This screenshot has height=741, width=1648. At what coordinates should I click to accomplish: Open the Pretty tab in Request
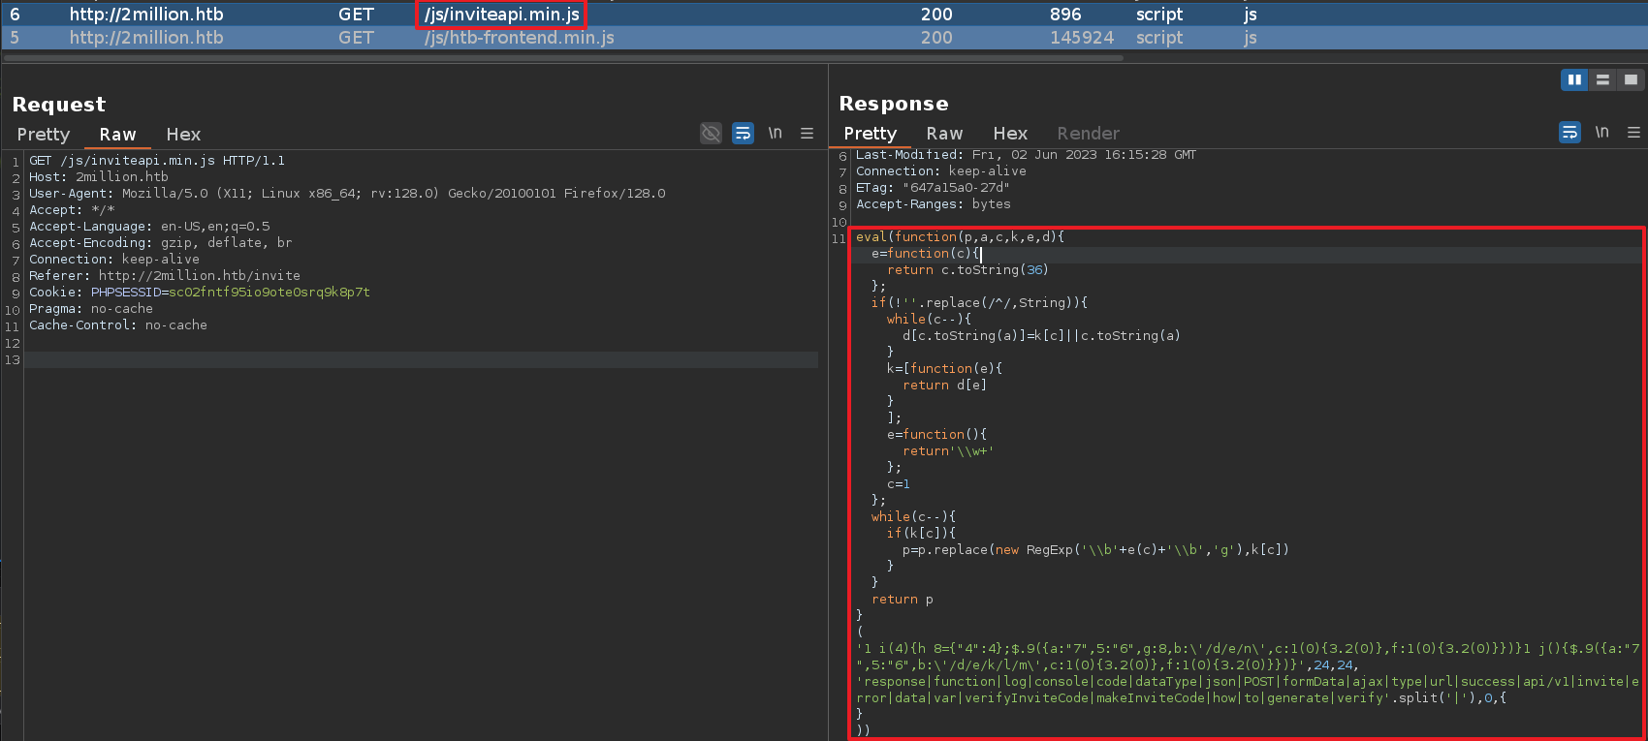(x=44, y=135)
